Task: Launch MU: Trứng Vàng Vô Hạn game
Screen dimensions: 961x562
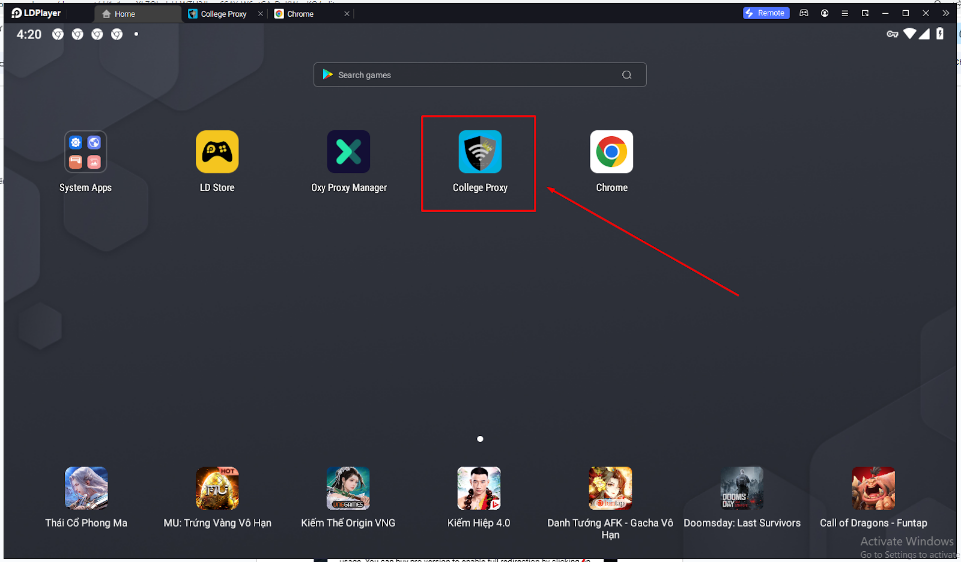Action: click(x=217, y=488)
